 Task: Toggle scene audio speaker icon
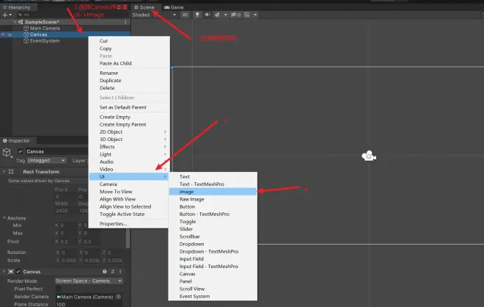[207, 15]
